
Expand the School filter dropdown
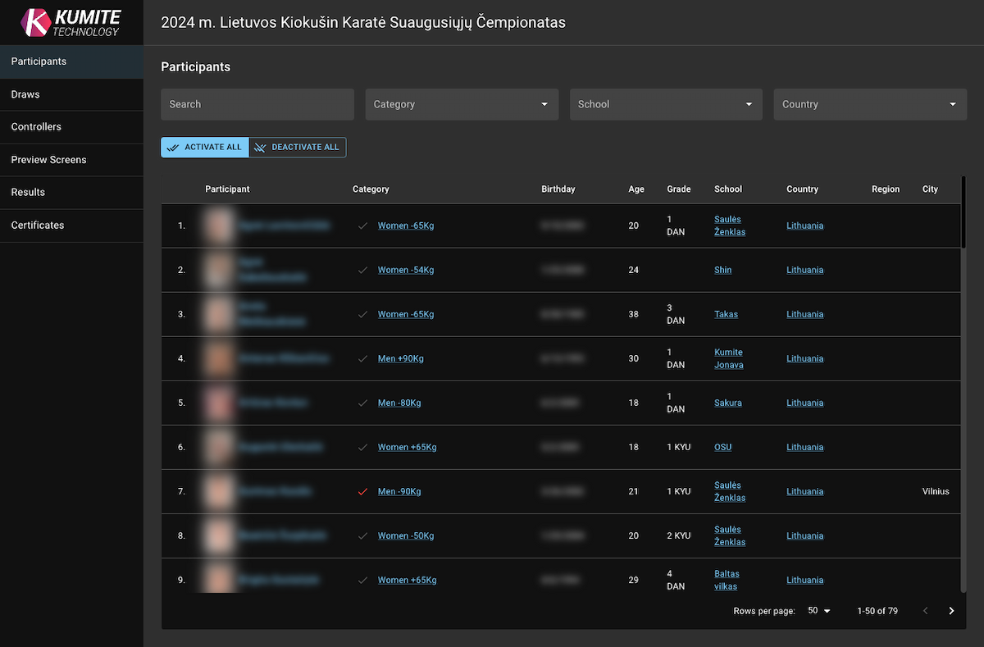(x=666, y=104)
